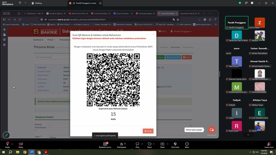Click the bookmarks star icon in browser sidebar

click(4, 45)
